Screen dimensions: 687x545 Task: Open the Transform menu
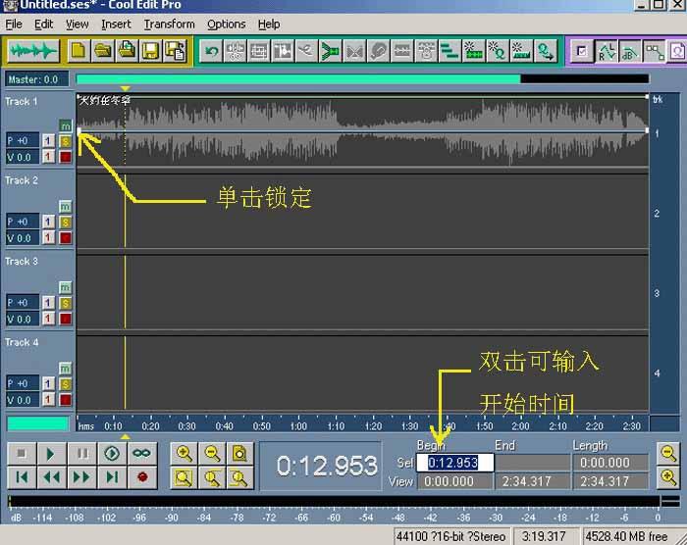[x=169, y=24]
